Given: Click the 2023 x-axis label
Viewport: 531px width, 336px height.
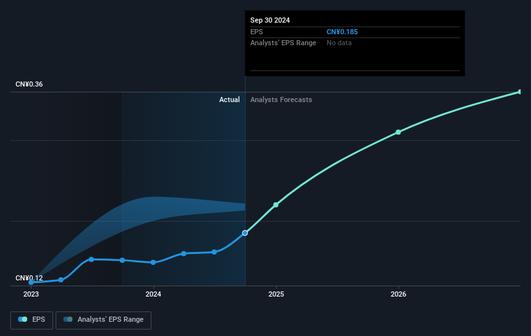Looking at the screenshot, I should [x=31, y=295].
